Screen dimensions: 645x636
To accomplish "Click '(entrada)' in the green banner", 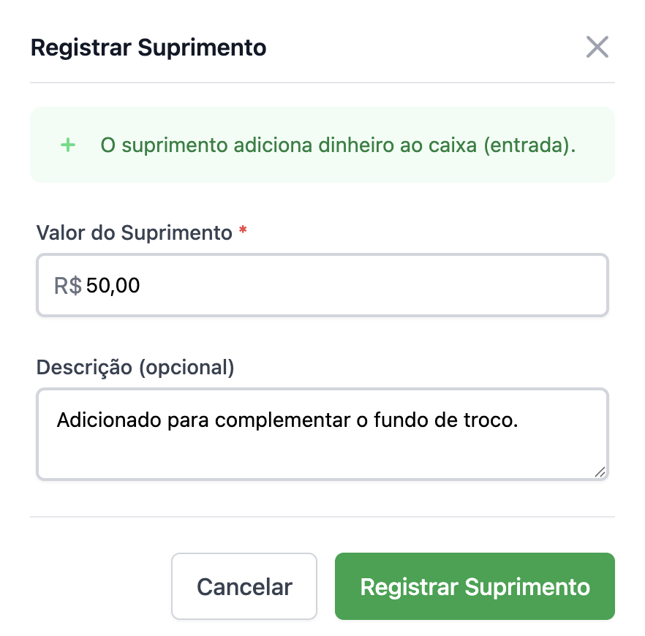I will pyautogui.click(x=529, y=145).
